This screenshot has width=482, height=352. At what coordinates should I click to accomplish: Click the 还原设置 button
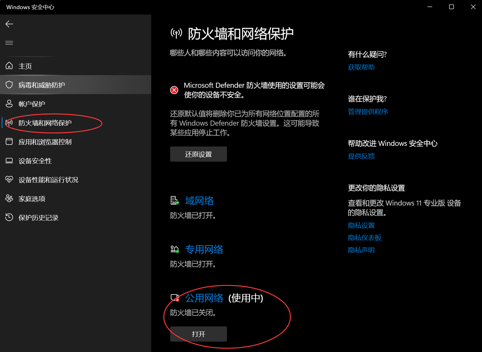point(199,154)
